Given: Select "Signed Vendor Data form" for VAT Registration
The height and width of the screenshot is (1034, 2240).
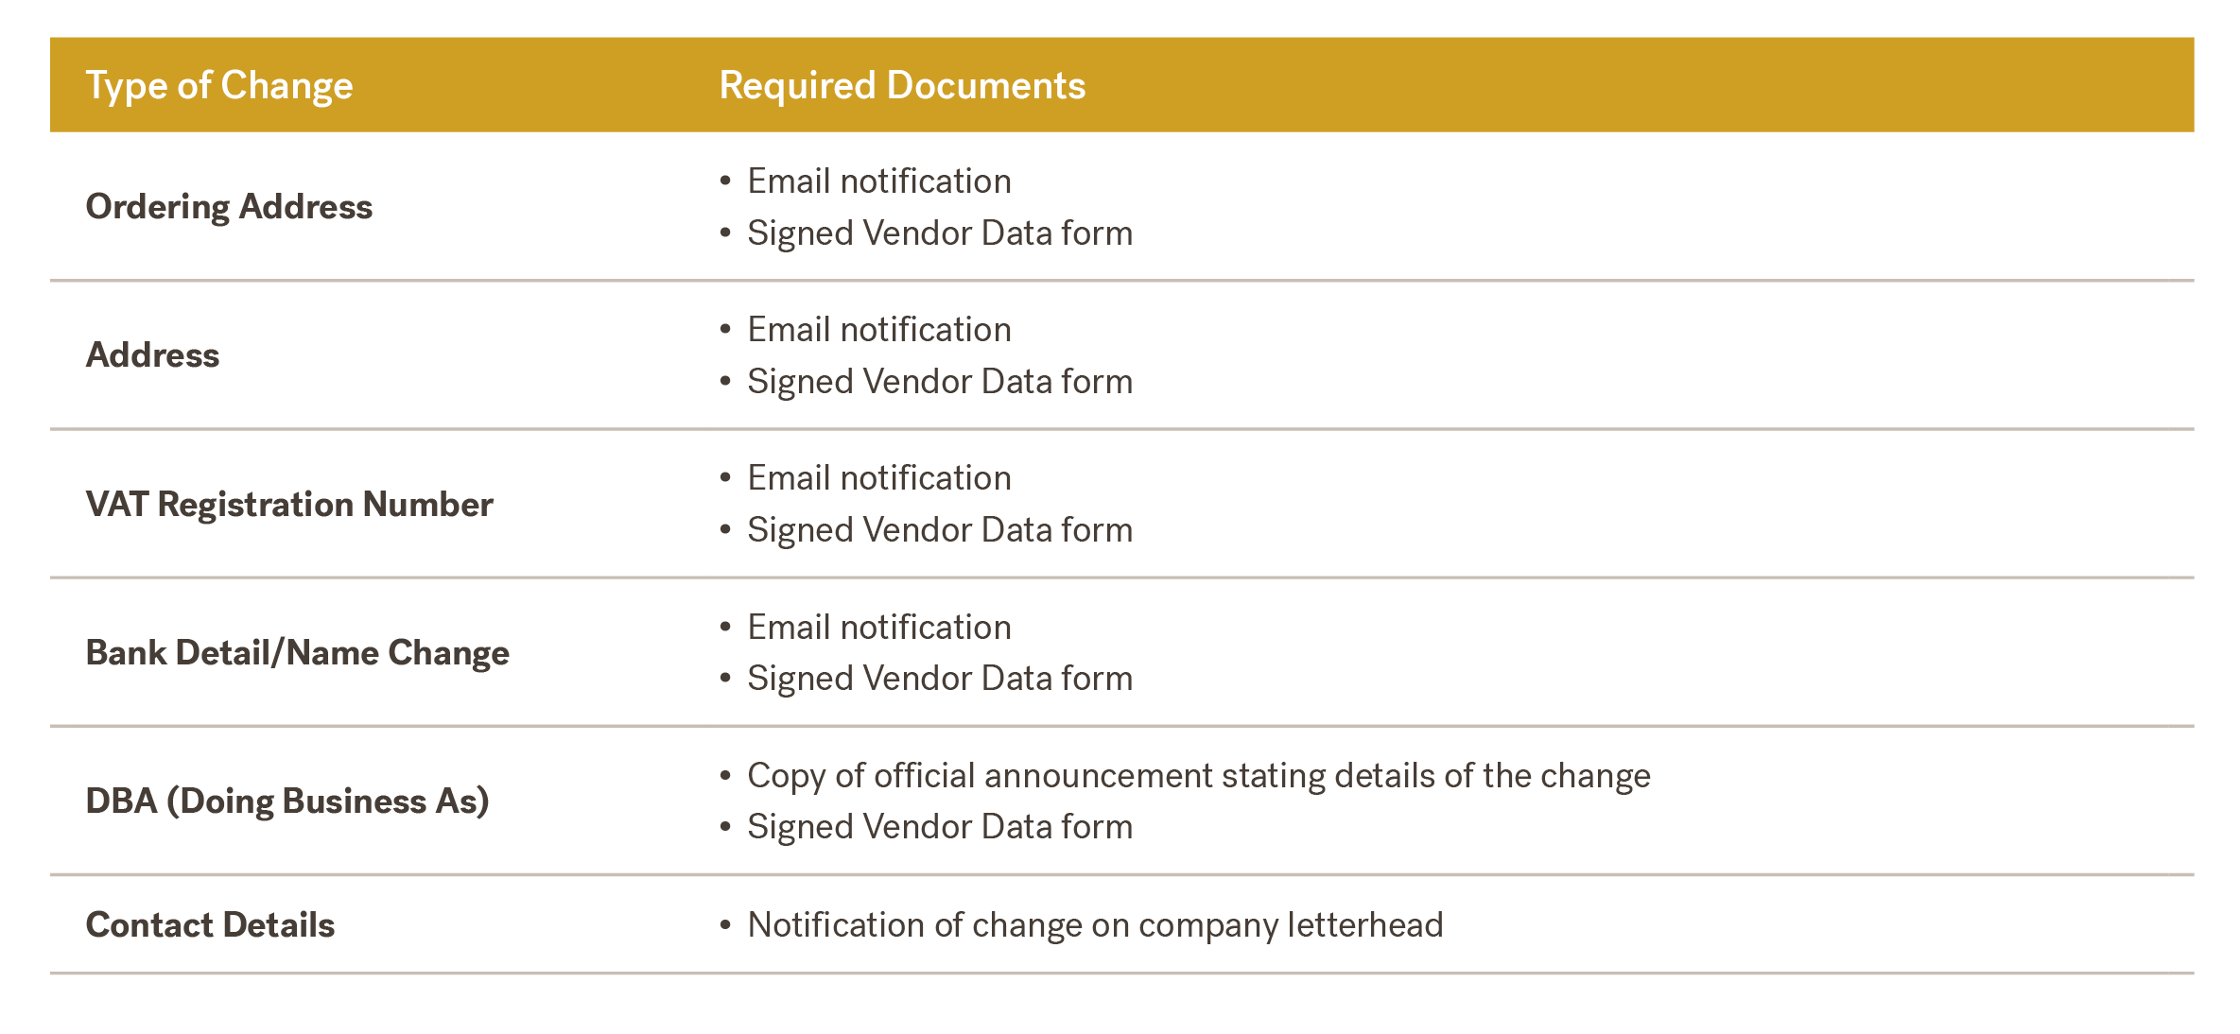Looking at the screenshot, I should pyautogui.click(x=939, y=530).
